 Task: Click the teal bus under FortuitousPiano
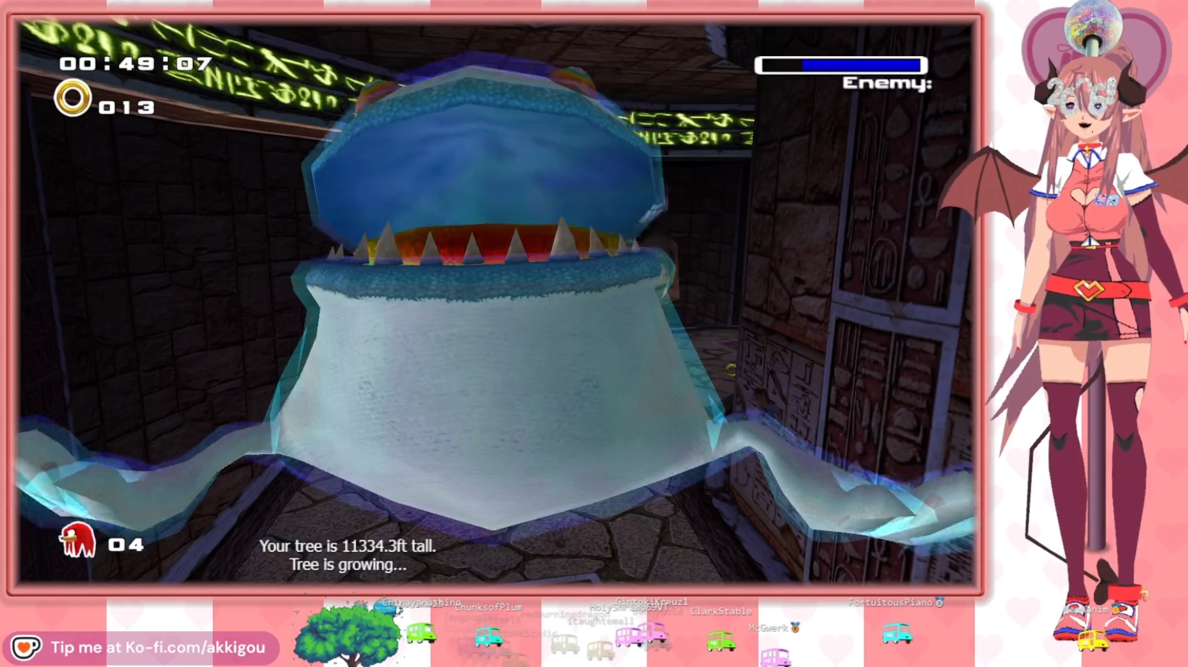(897, 633)
